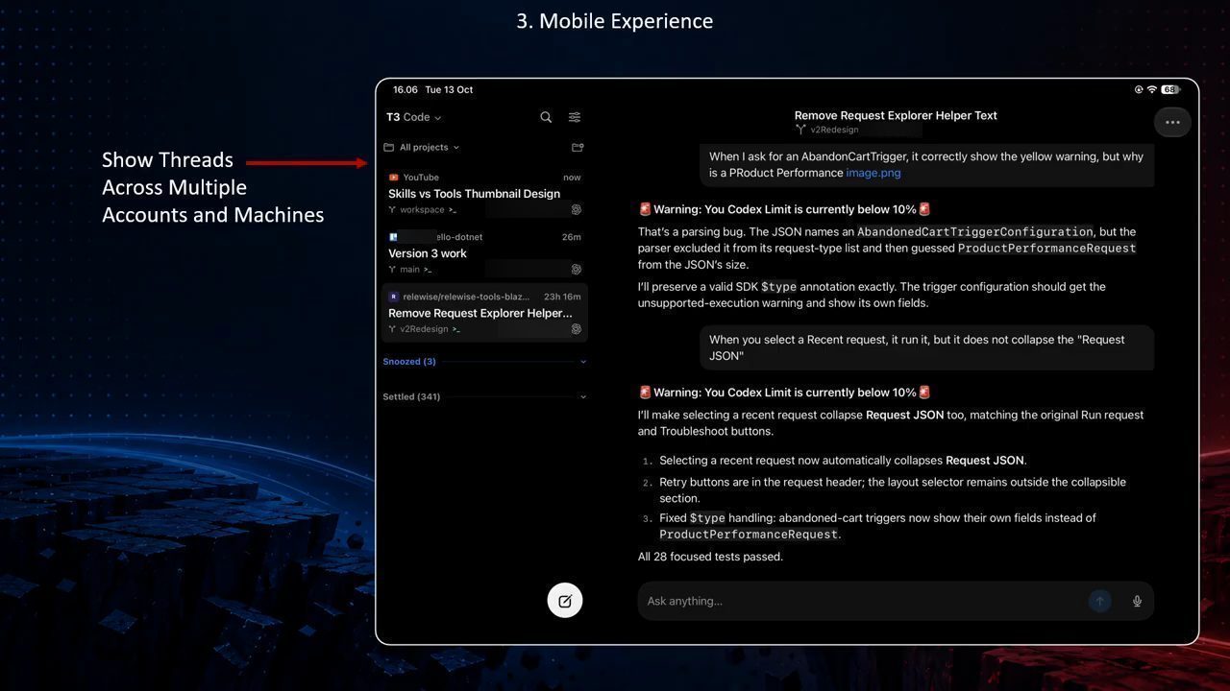Click the All 28 focused tests passed line
Viewport: 1230px width, 691px height.
(710, 557)
